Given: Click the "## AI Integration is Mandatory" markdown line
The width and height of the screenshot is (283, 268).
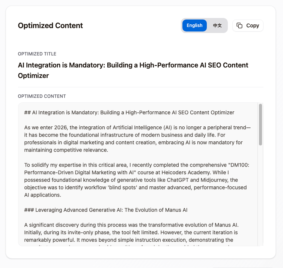Looking at the screenshot, I should point(129,112).
